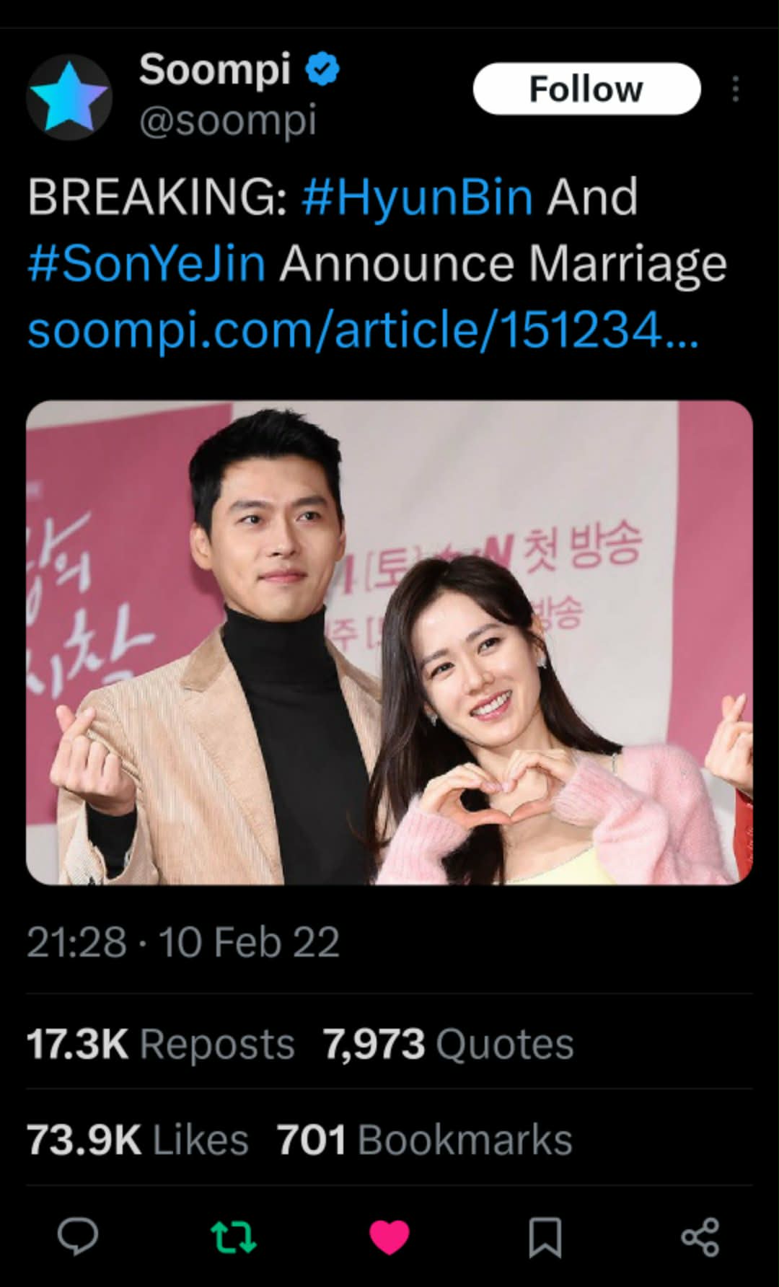
Task: Open the #HyunBin hashtag
Action: coord(418,196)
